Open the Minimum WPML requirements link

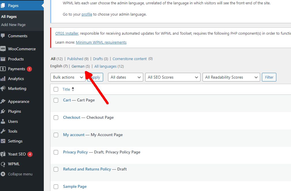(101, 42)
